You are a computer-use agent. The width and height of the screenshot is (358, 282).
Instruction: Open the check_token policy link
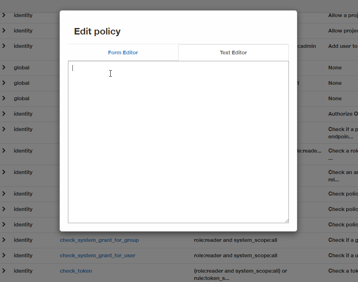pyautogui.click(x=76, y=271)
